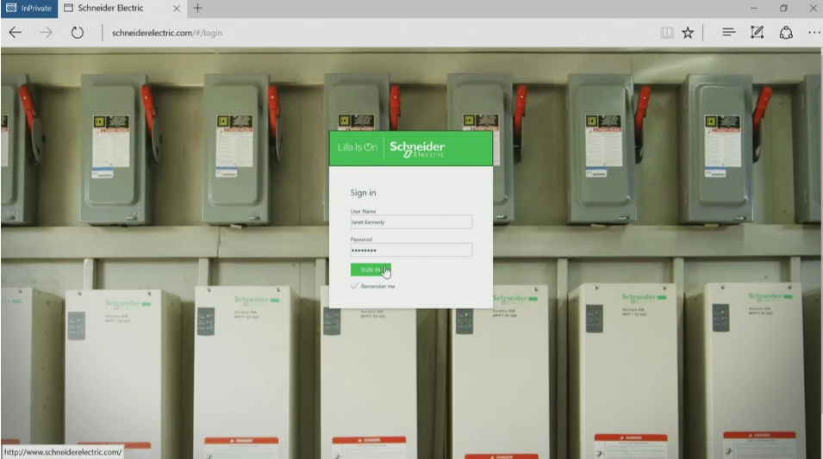Restore down the browser window
823x459 pixels.
tap(783, 9)
